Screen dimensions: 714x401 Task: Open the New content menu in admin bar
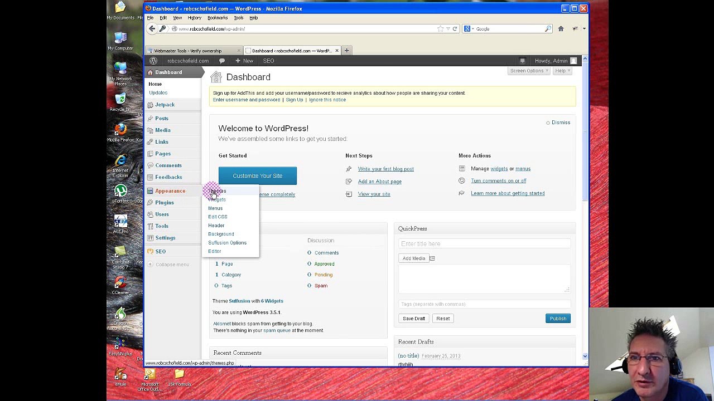(x=244, y=61)
